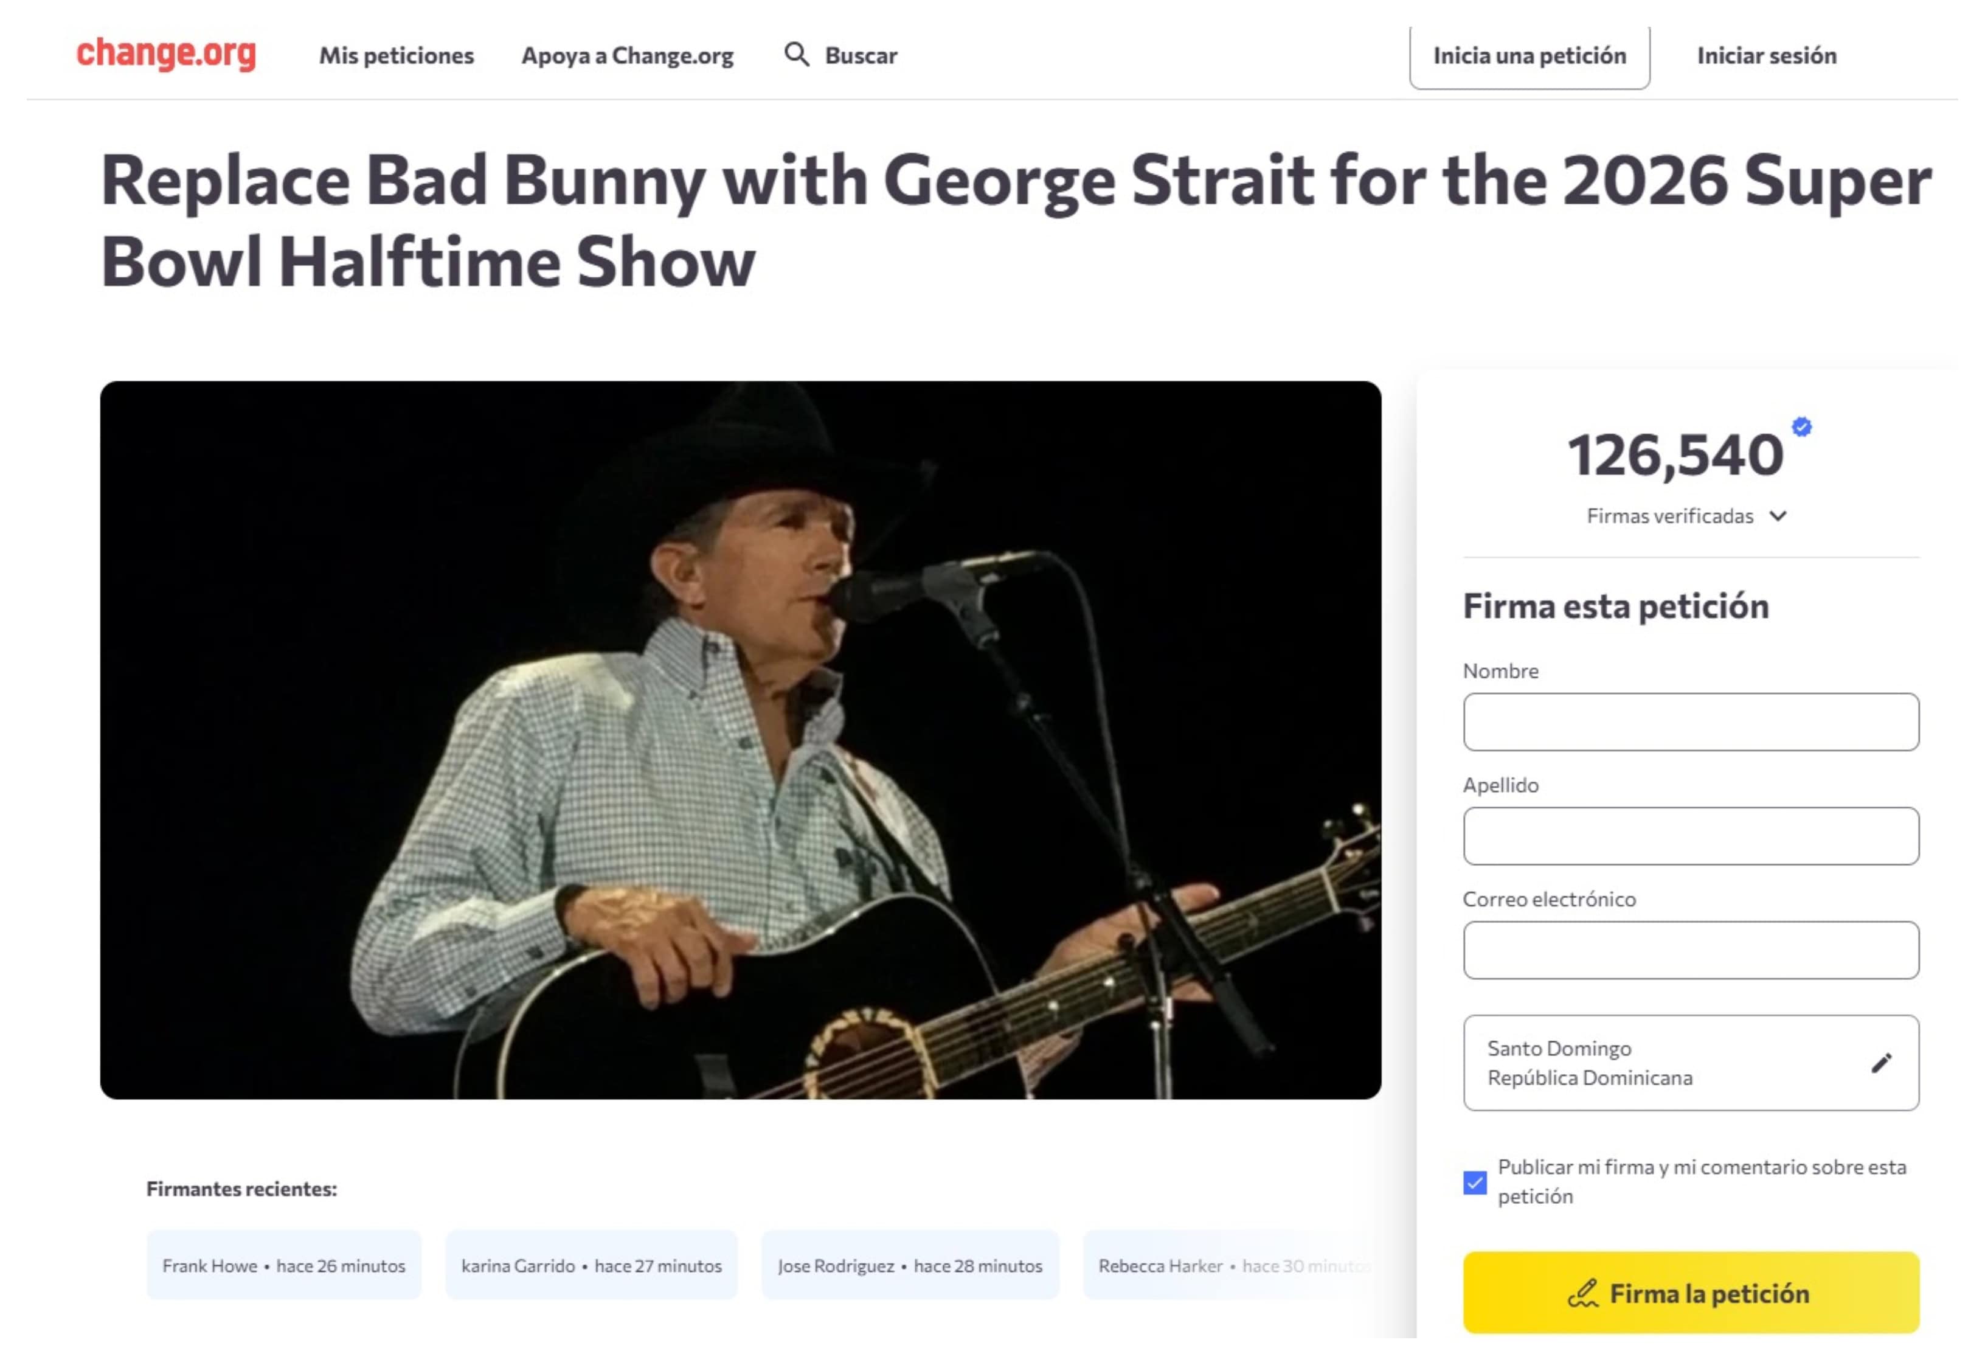Screen dimensions: 1985x1365
Task: Click Frank Howe recent signer chip
Action: pyautogui.click(x=283, y=1266)
